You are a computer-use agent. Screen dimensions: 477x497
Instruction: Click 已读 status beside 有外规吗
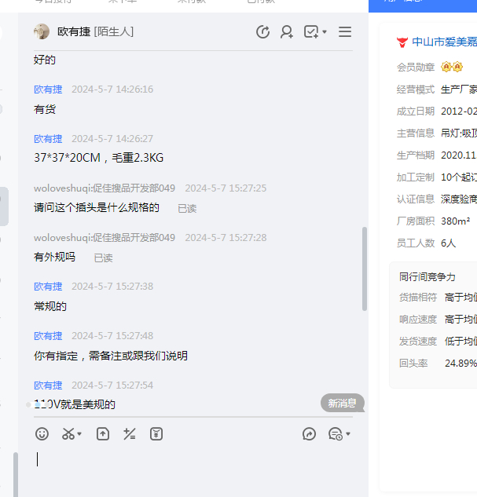104,258
